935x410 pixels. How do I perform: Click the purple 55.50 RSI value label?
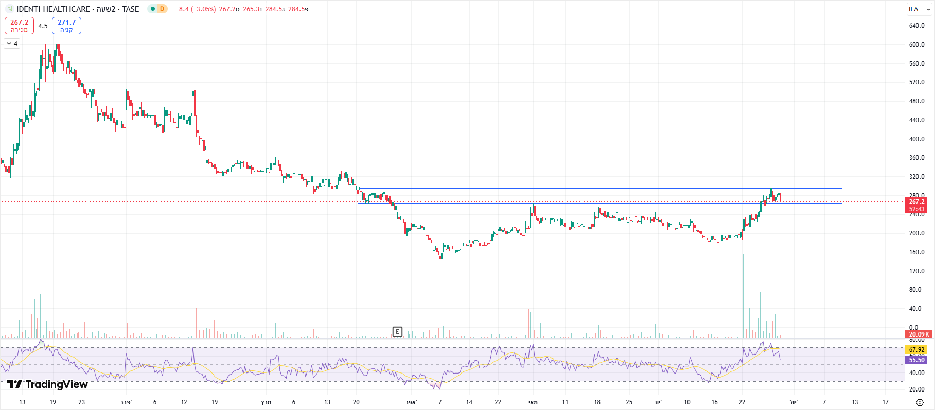pyautogui.click(x=916, y=360)
